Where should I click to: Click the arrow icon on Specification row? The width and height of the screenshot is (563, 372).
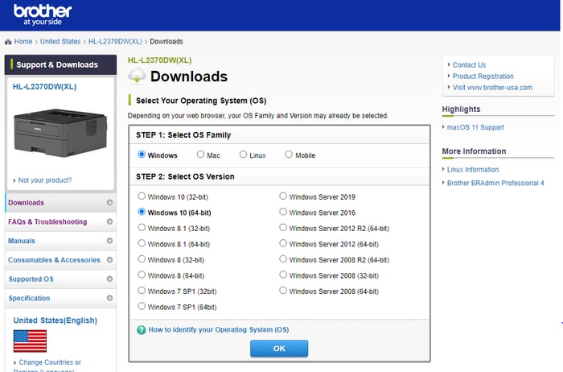click(x=109, y=298)
